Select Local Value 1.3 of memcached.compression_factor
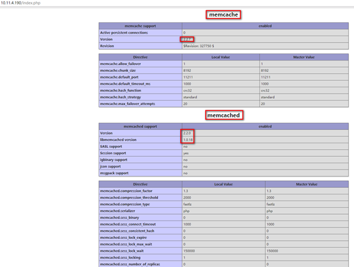The height and width of the screenshot is (267, 354). point(185,191)
